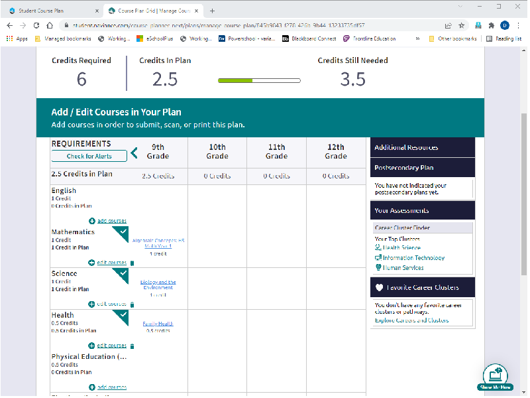Screen dimensions: 530x398
Task: Click the Credits Still Needed value 3.5
Action: point(352,80)
